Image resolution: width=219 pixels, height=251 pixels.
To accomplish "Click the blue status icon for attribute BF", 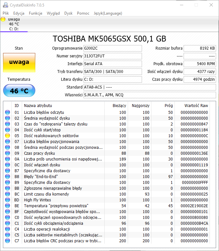I will pyautogui.click(x=7, y=212).
